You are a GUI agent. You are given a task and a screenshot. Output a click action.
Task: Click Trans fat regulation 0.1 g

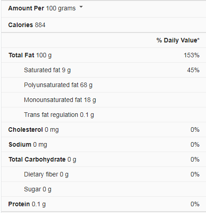59,115
